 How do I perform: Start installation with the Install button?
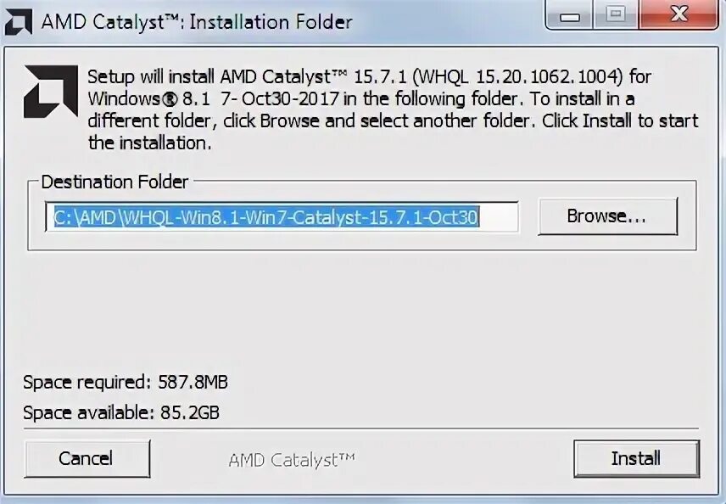[x=636, y=458]
